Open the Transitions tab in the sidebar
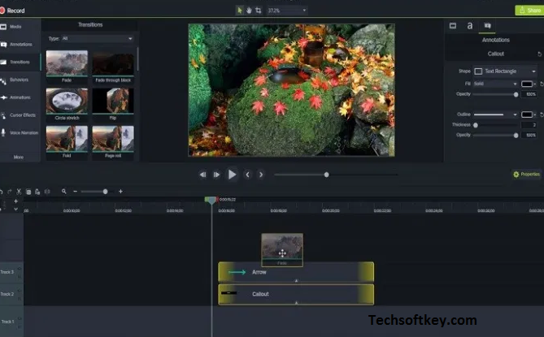 tap(20, 62)
